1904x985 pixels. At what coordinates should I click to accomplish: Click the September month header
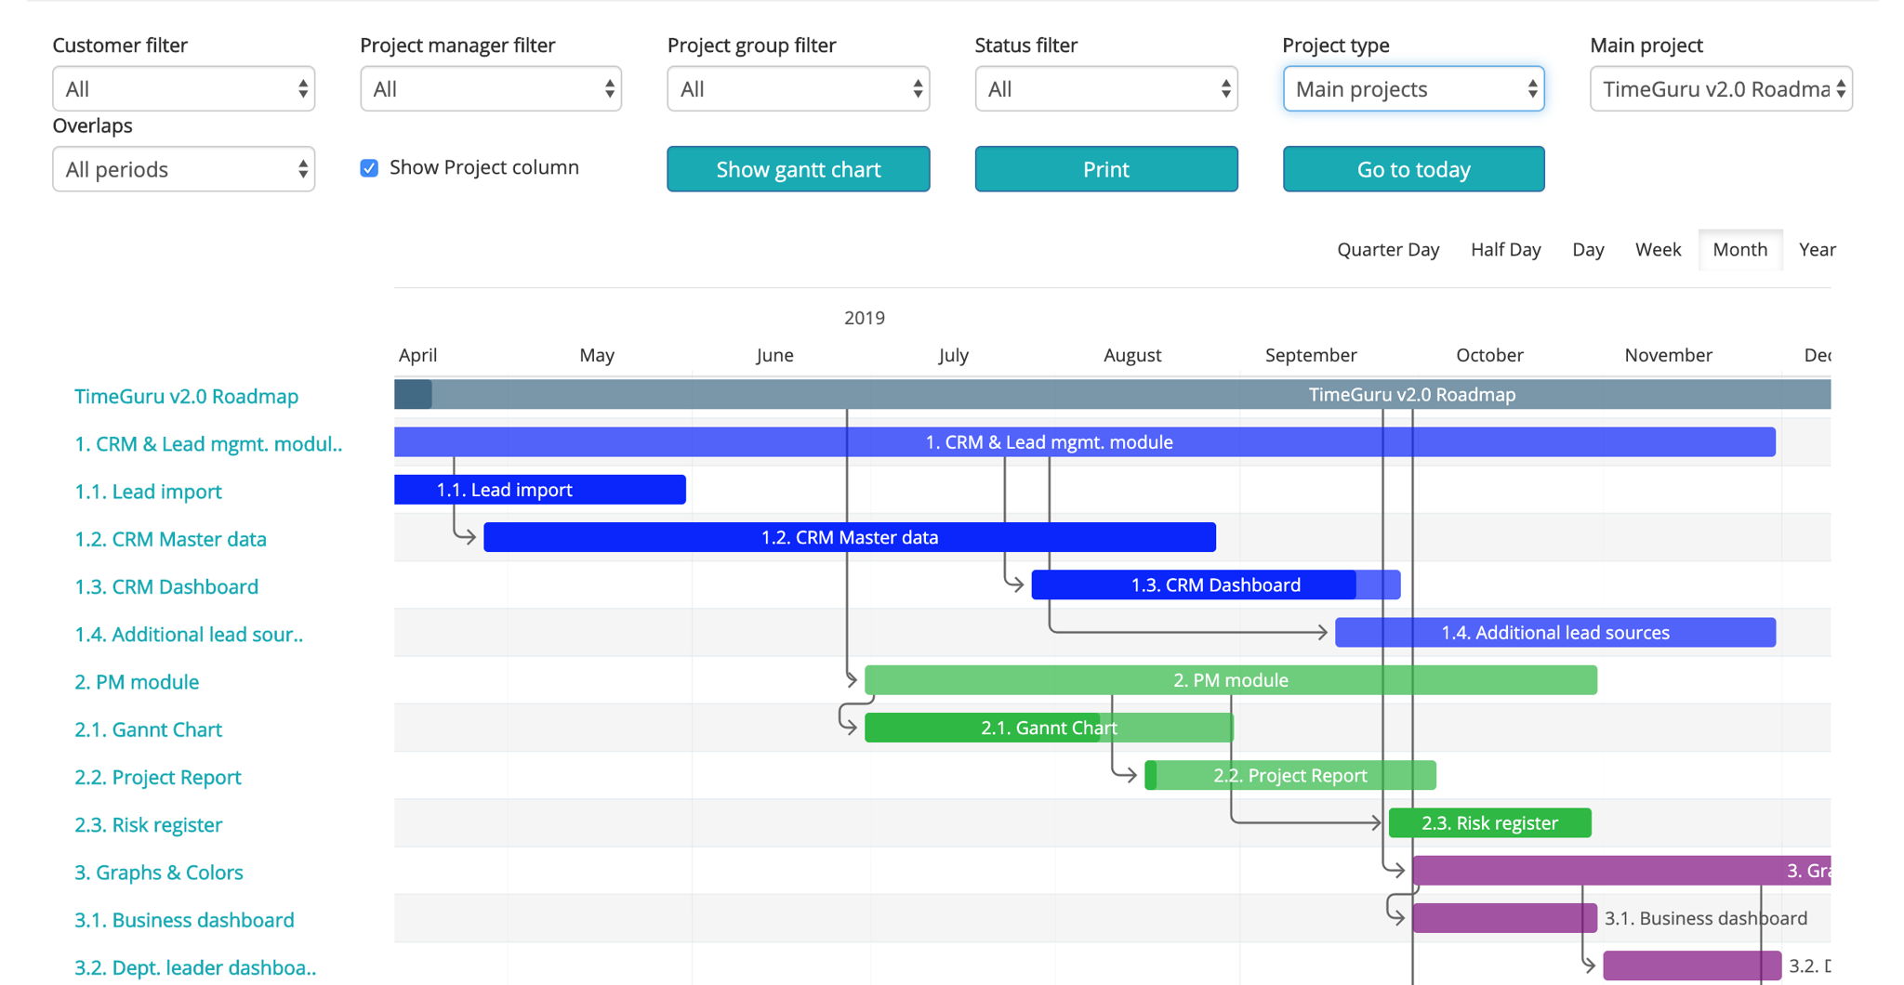(1311, 355)
